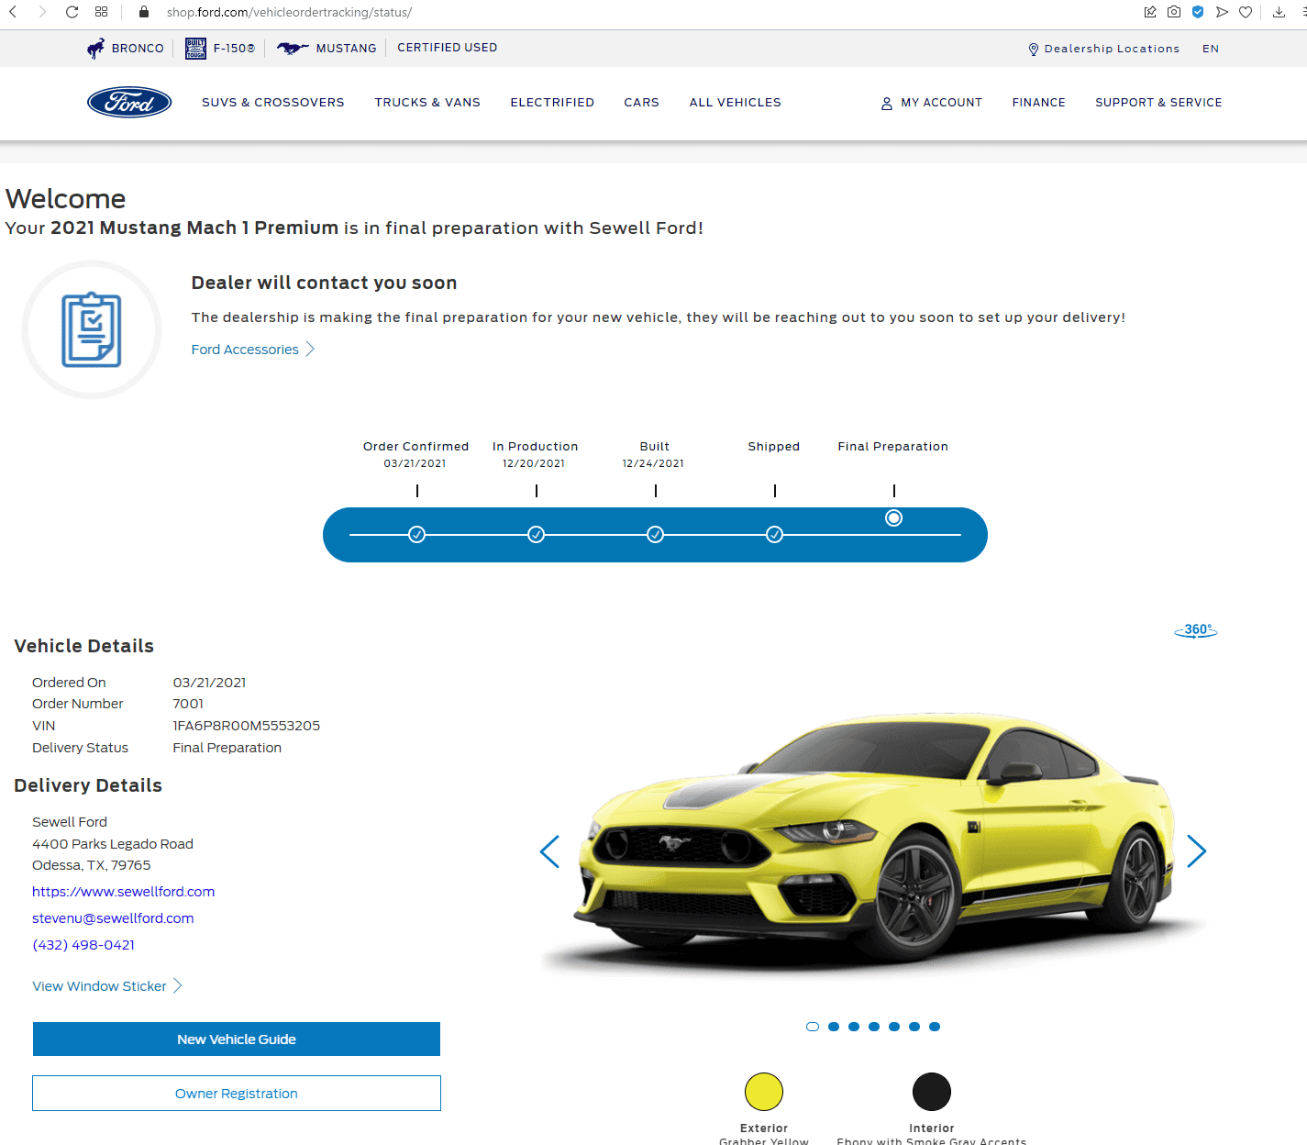The width and height of the screenshot is (1307, 1145).
Task: Click the Ford oval logo
Action: (x=129, y=103)
